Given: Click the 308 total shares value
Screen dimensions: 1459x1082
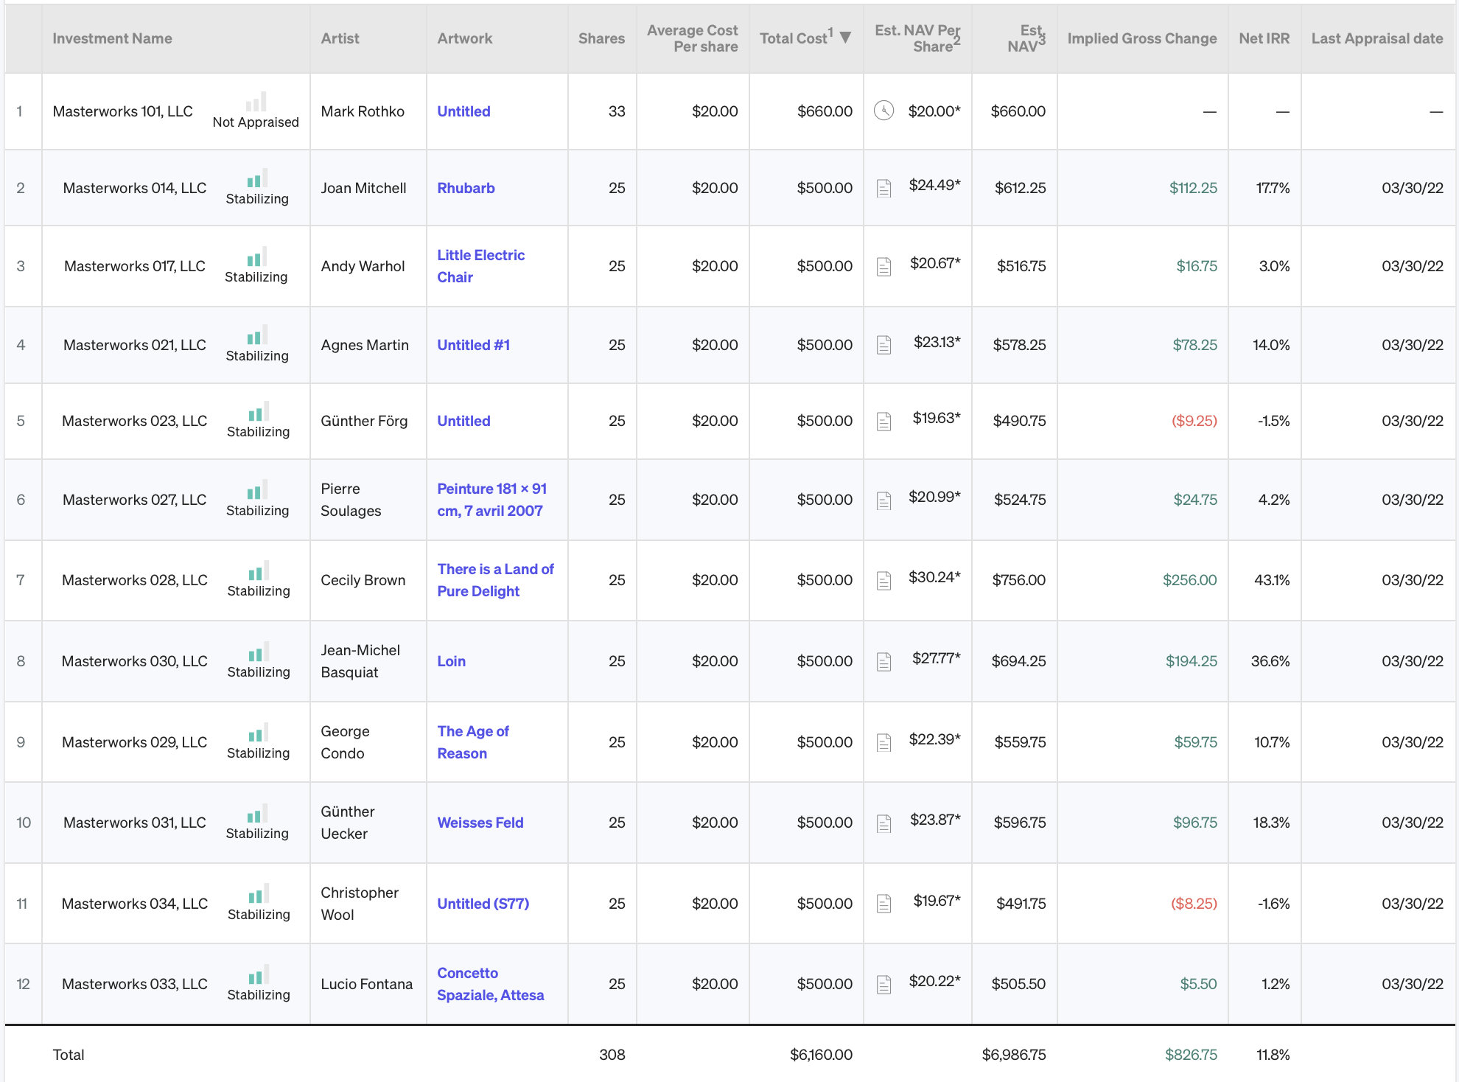Looking at the screenshot, I should click(612, 1055).
